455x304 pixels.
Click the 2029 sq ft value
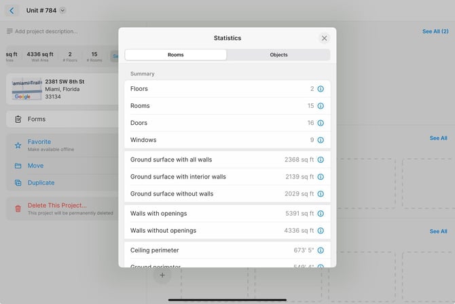coord(299,194)
